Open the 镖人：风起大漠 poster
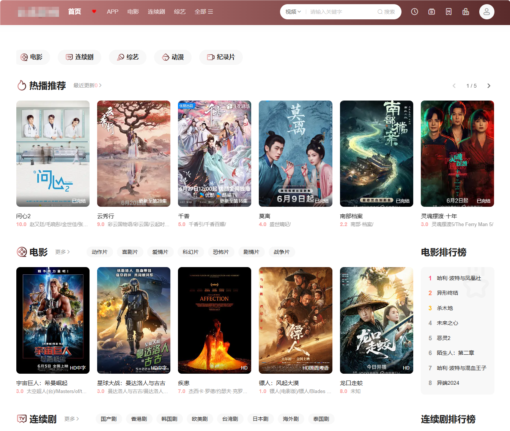 296,321
